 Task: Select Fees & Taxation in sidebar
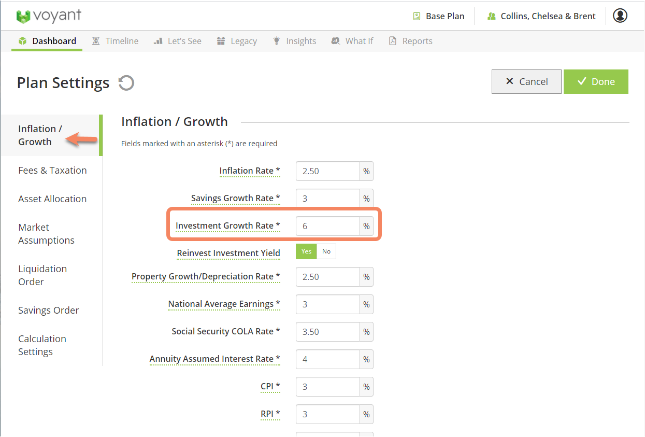pyautogui.click(x=52, y=170)
